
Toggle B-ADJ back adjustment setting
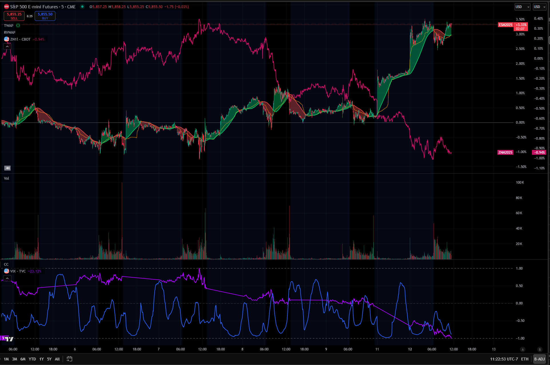tap(539, 359)
